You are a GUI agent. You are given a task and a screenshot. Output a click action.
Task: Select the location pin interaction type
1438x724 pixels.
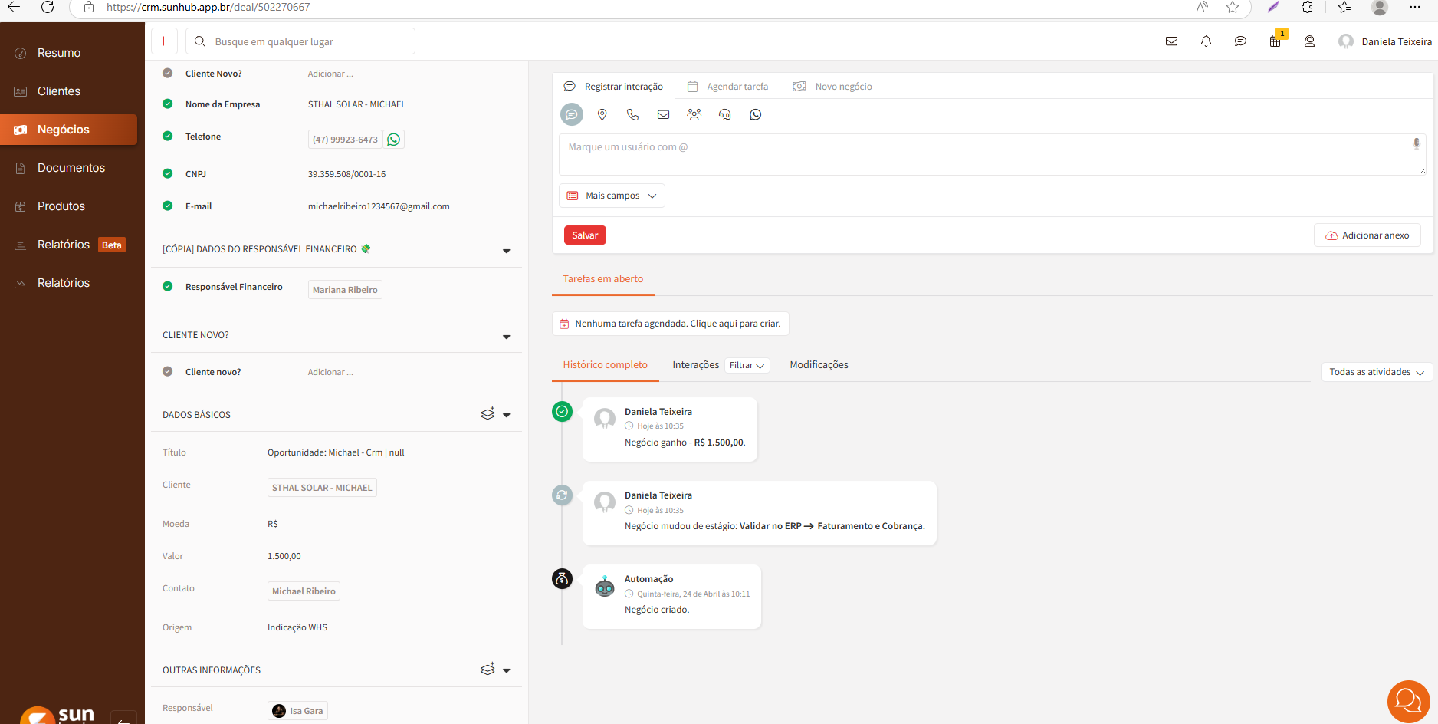602,114
